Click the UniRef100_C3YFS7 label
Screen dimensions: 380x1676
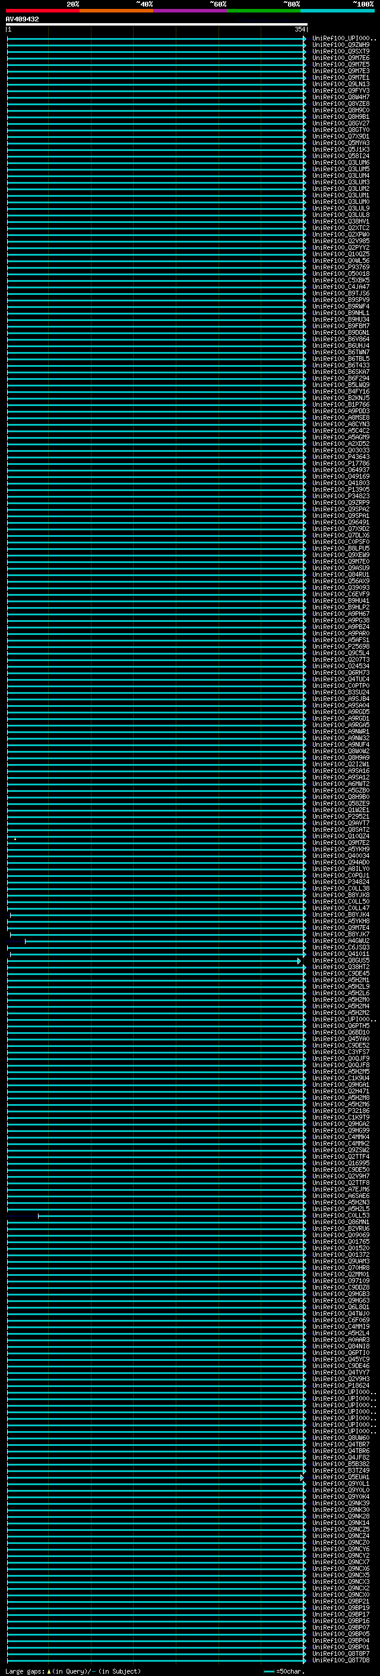[x=340, y=1052]
